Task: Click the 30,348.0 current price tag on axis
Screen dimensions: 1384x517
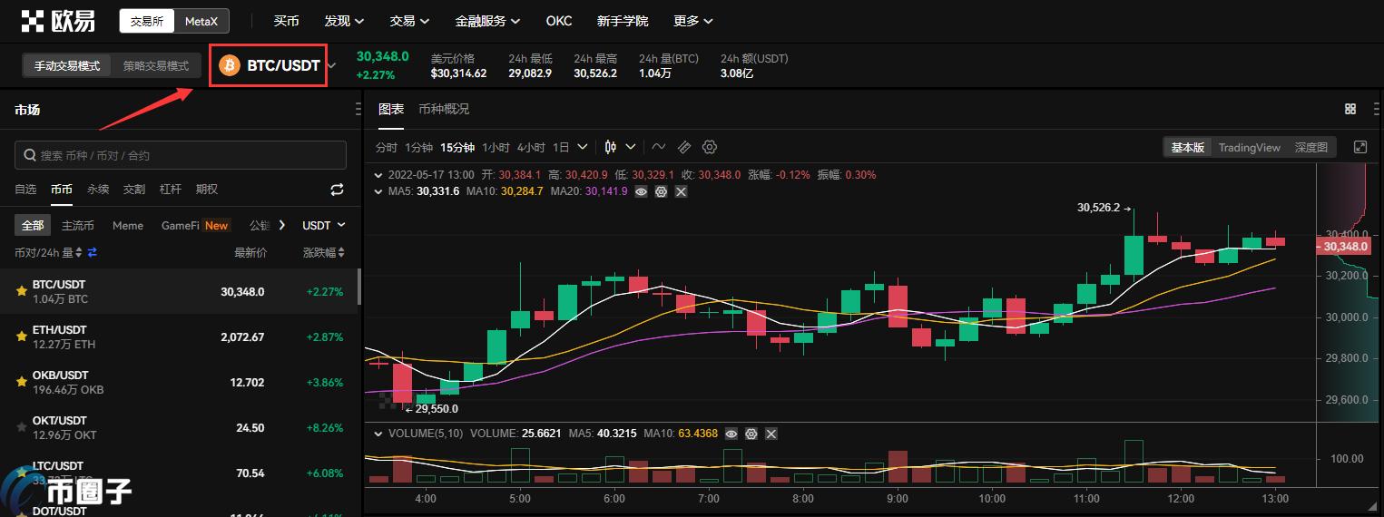Action: pos(1342,246)
